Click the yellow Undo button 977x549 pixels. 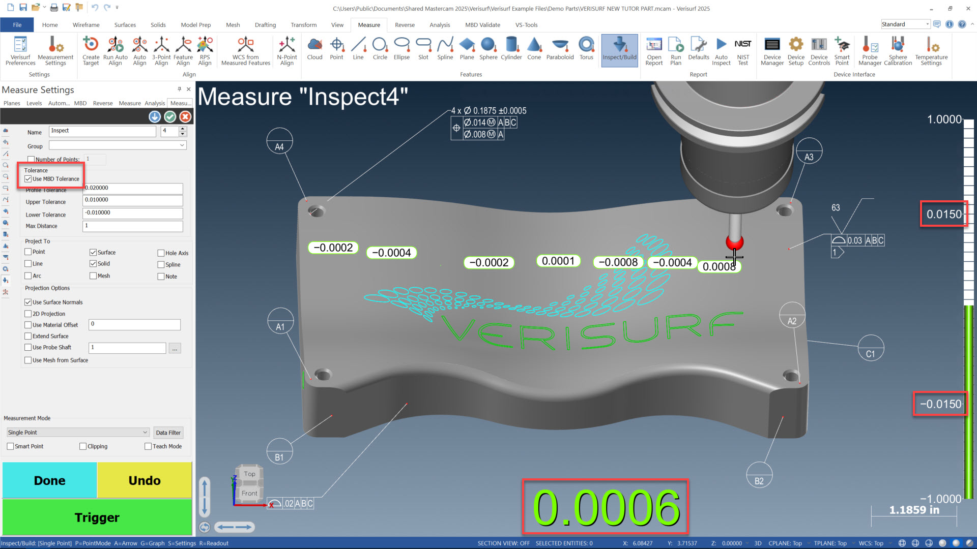tap(145, 480)
